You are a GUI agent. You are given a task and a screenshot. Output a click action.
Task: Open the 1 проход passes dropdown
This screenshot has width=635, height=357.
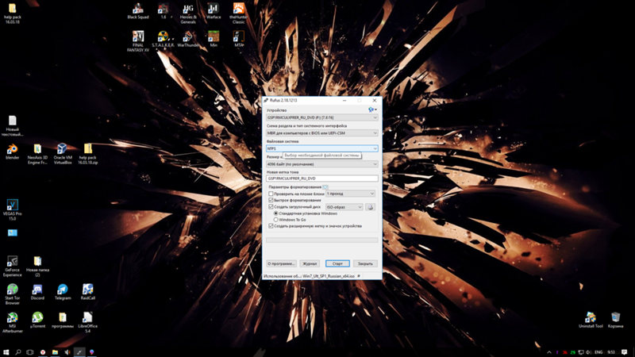350,194
